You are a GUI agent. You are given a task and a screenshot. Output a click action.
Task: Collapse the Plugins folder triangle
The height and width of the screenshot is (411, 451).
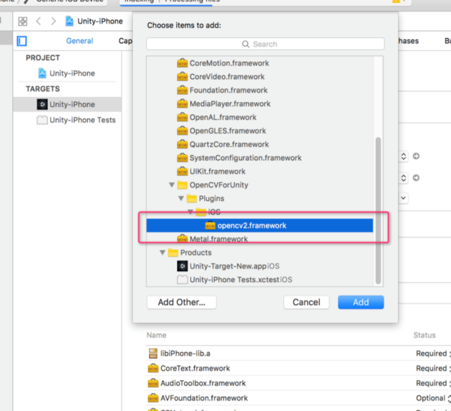(x=181, y=198)
